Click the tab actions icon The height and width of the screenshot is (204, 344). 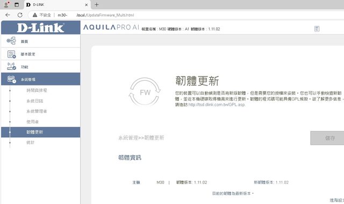point(17,5)
